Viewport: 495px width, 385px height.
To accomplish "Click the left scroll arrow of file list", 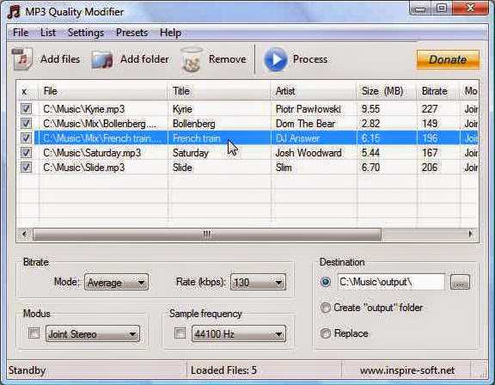I will [x=24, y=234].
